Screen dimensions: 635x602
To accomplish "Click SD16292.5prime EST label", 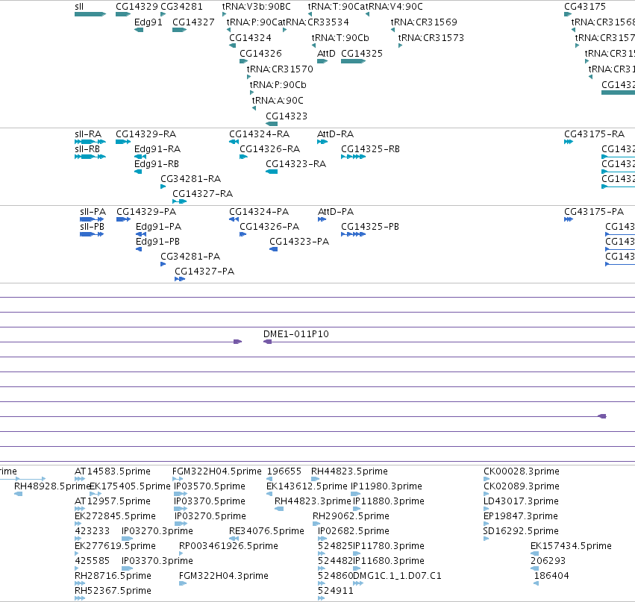I will point(521,530).
